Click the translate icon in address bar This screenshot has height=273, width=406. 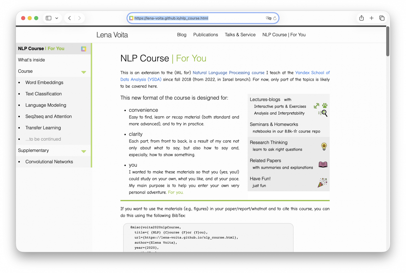click(268, 18)
